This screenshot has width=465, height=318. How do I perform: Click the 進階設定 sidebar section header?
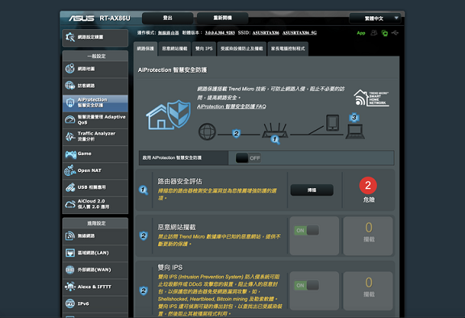[x=95, y=223]
